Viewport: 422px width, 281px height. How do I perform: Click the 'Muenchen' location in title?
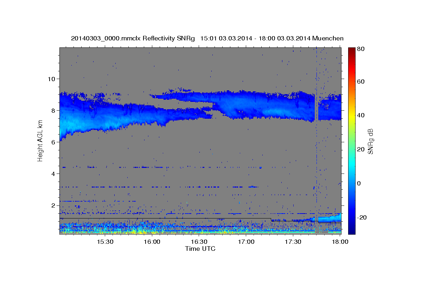(328, 38)
